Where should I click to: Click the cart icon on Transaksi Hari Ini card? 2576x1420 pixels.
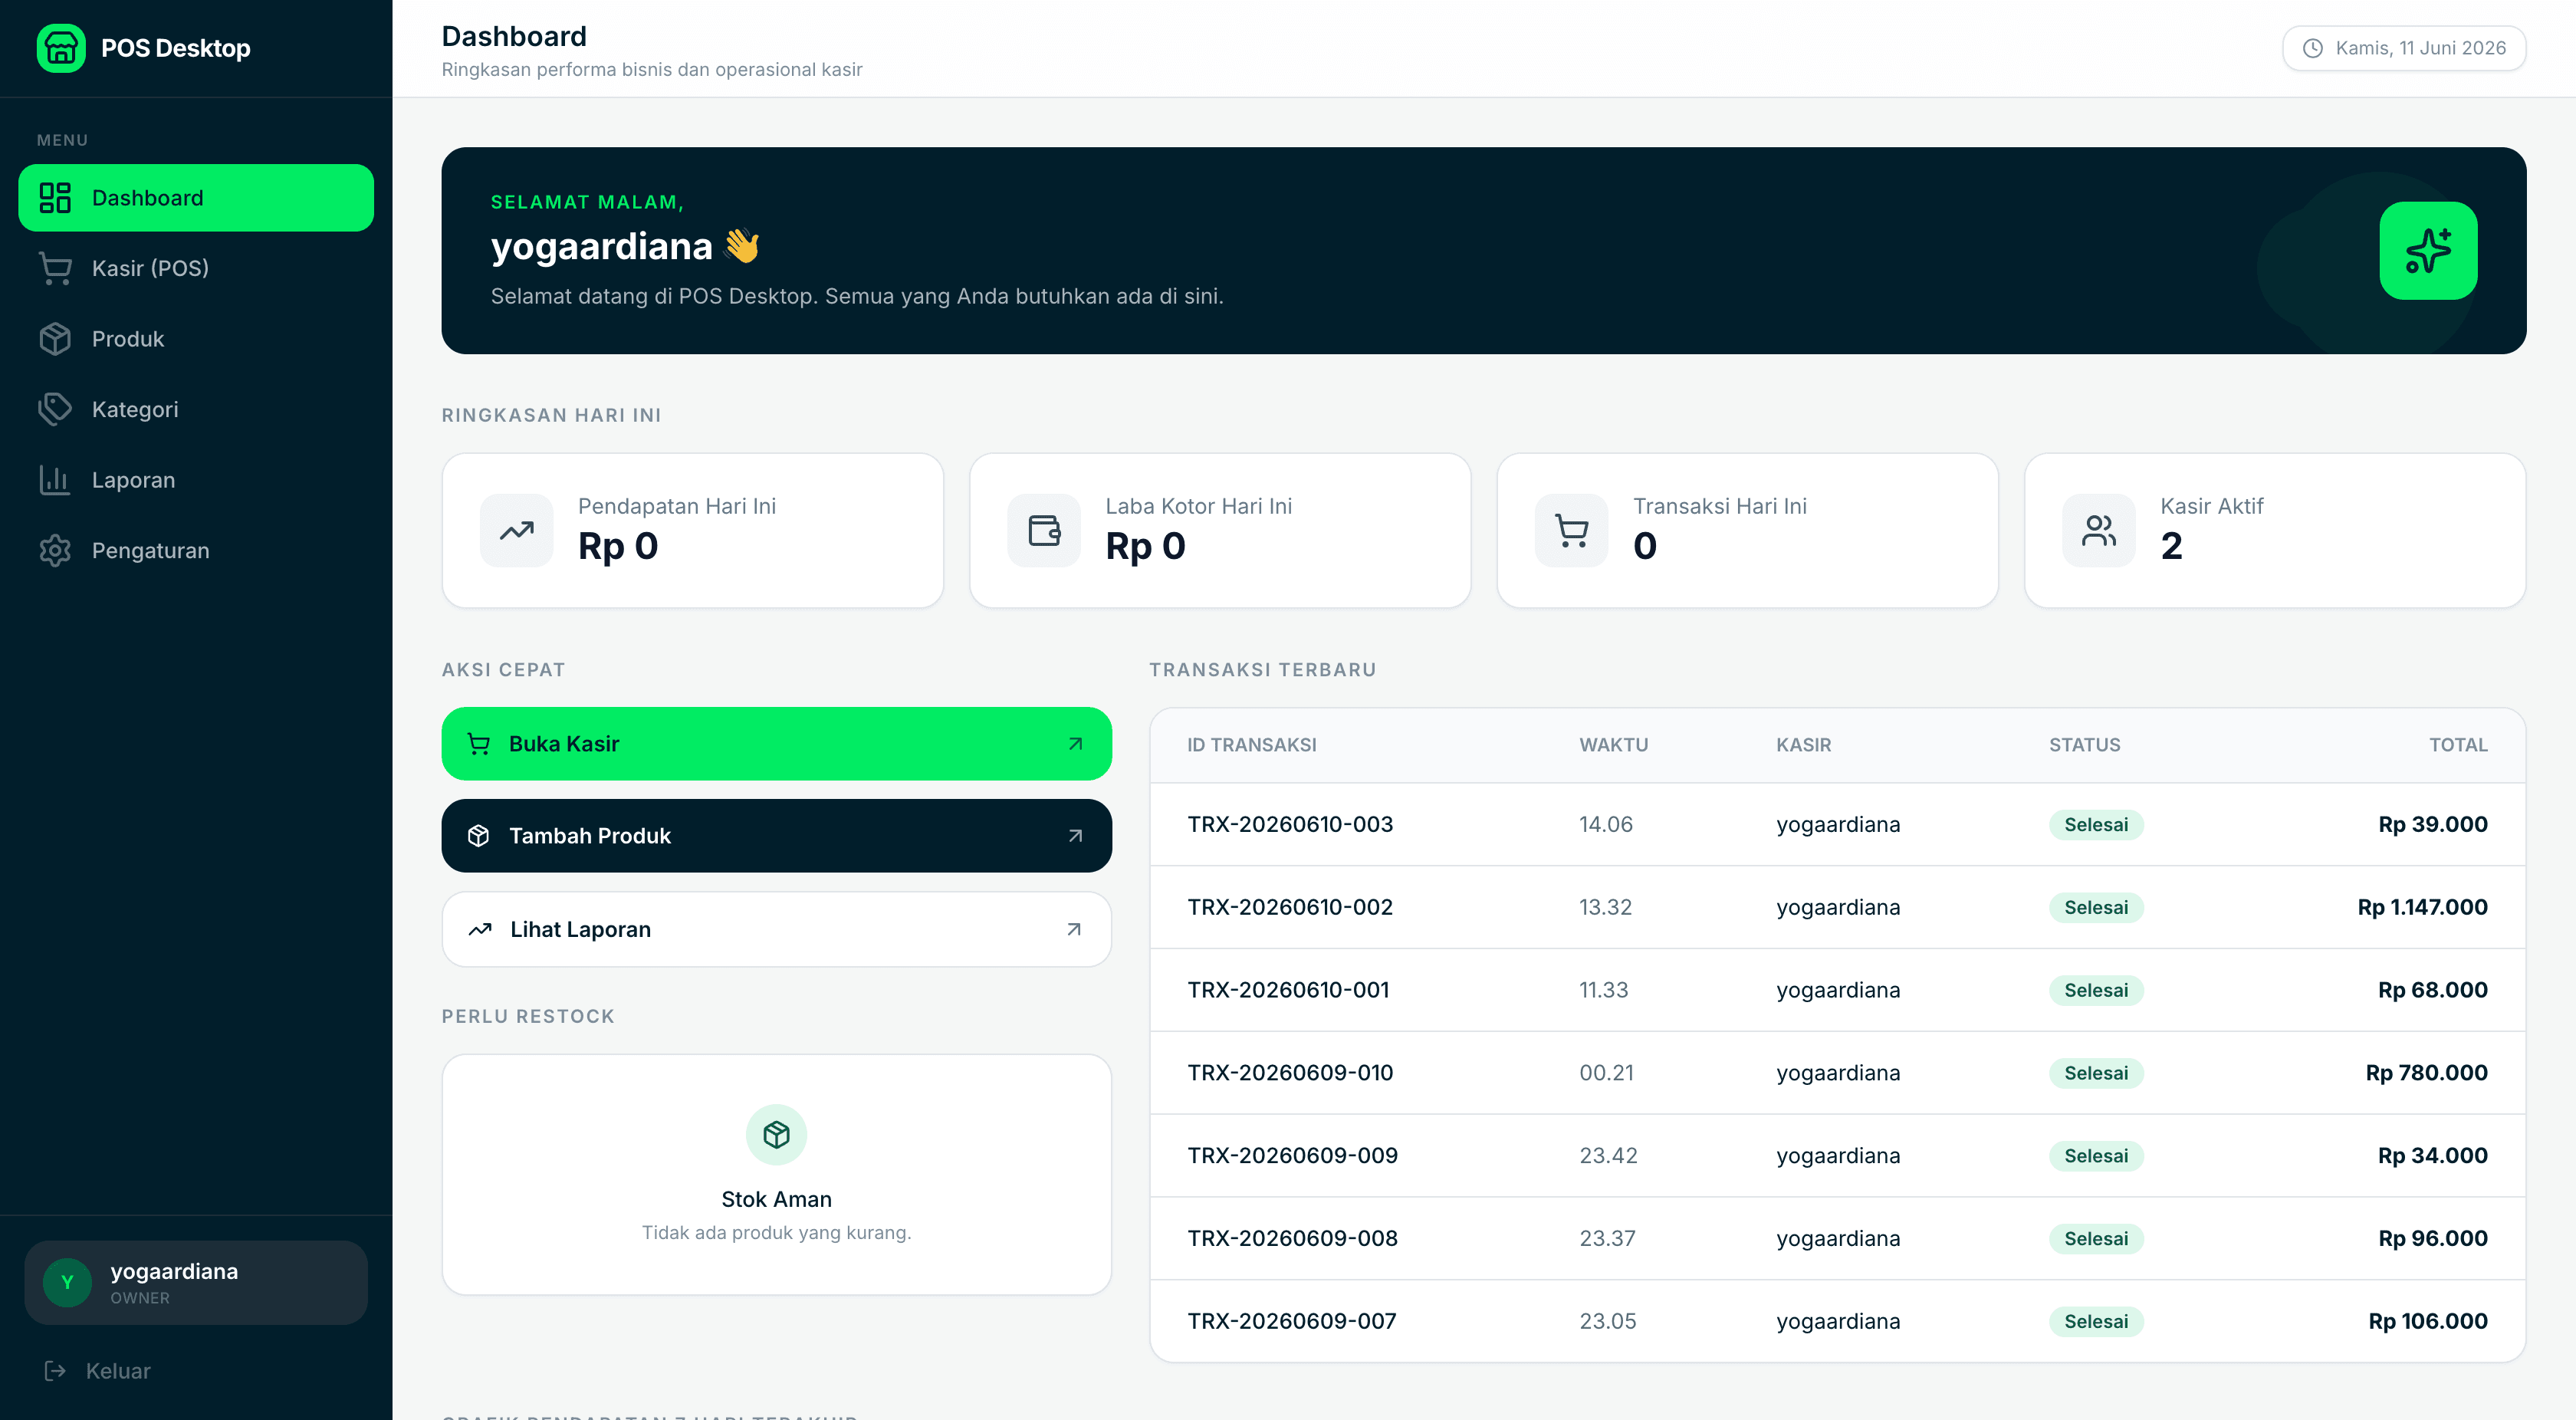pyautogui.click(x=1571, y=530)
